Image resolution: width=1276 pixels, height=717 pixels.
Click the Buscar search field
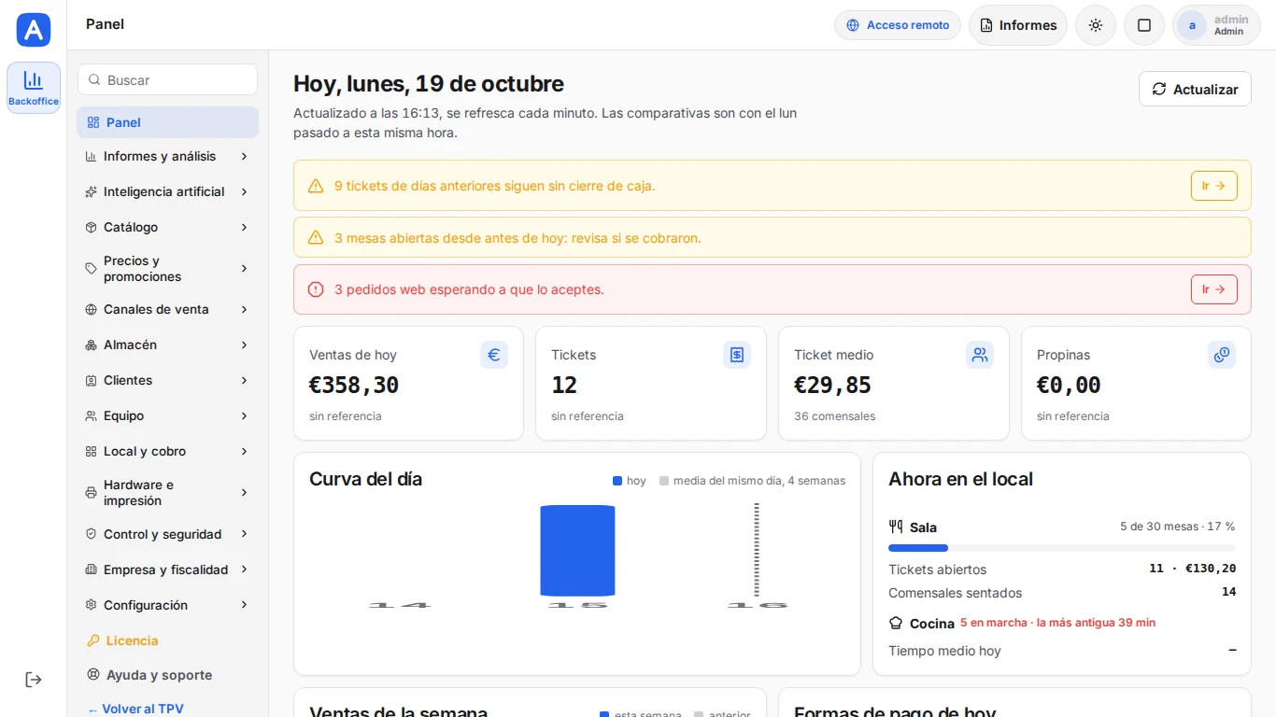167,79
